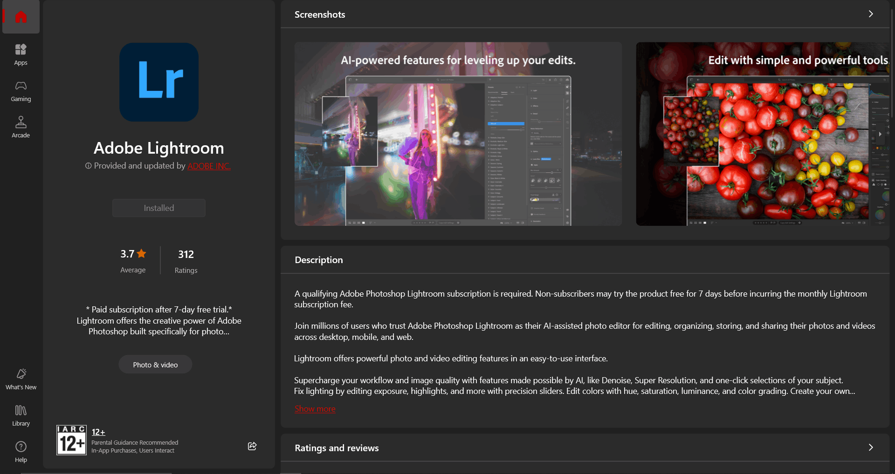Click 'Parental Guidance Recommended' text

coord(135,442)
